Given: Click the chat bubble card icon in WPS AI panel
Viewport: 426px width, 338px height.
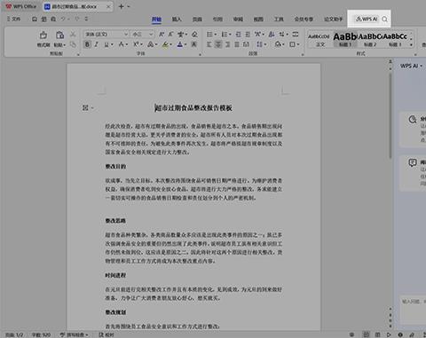Looking at the screenshot, I should pos(413,162).
